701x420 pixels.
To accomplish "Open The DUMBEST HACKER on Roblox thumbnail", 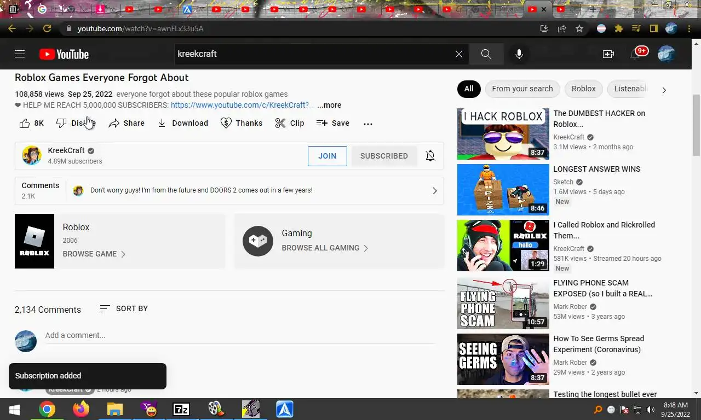I will pyautogui.click(x=503, y=134).
